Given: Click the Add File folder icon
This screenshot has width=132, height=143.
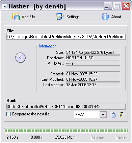Looking at the screenshot, I should click(x=16, y=16).
